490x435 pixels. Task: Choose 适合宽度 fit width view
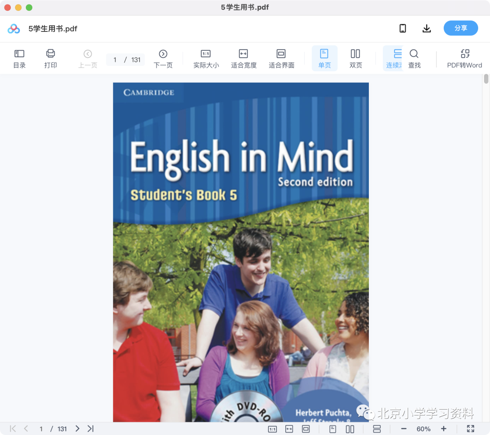pyautogui.click(x=244, y=59)
